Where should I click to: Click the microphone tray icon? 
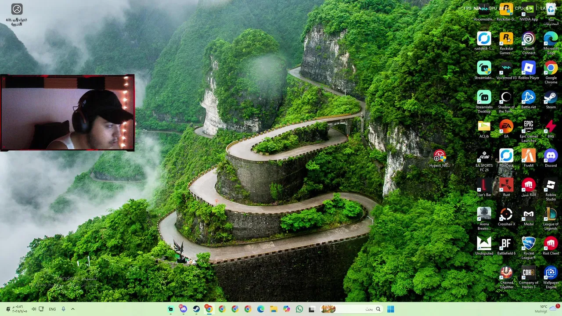tap(63, 309)
